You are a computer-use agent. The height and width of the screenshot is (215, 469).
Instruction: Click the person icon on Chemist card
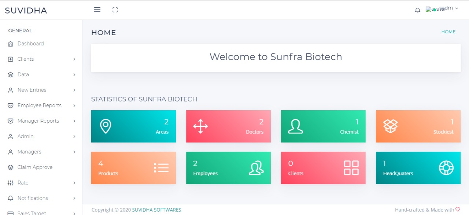pyautogui.click(x=295, y=126)
